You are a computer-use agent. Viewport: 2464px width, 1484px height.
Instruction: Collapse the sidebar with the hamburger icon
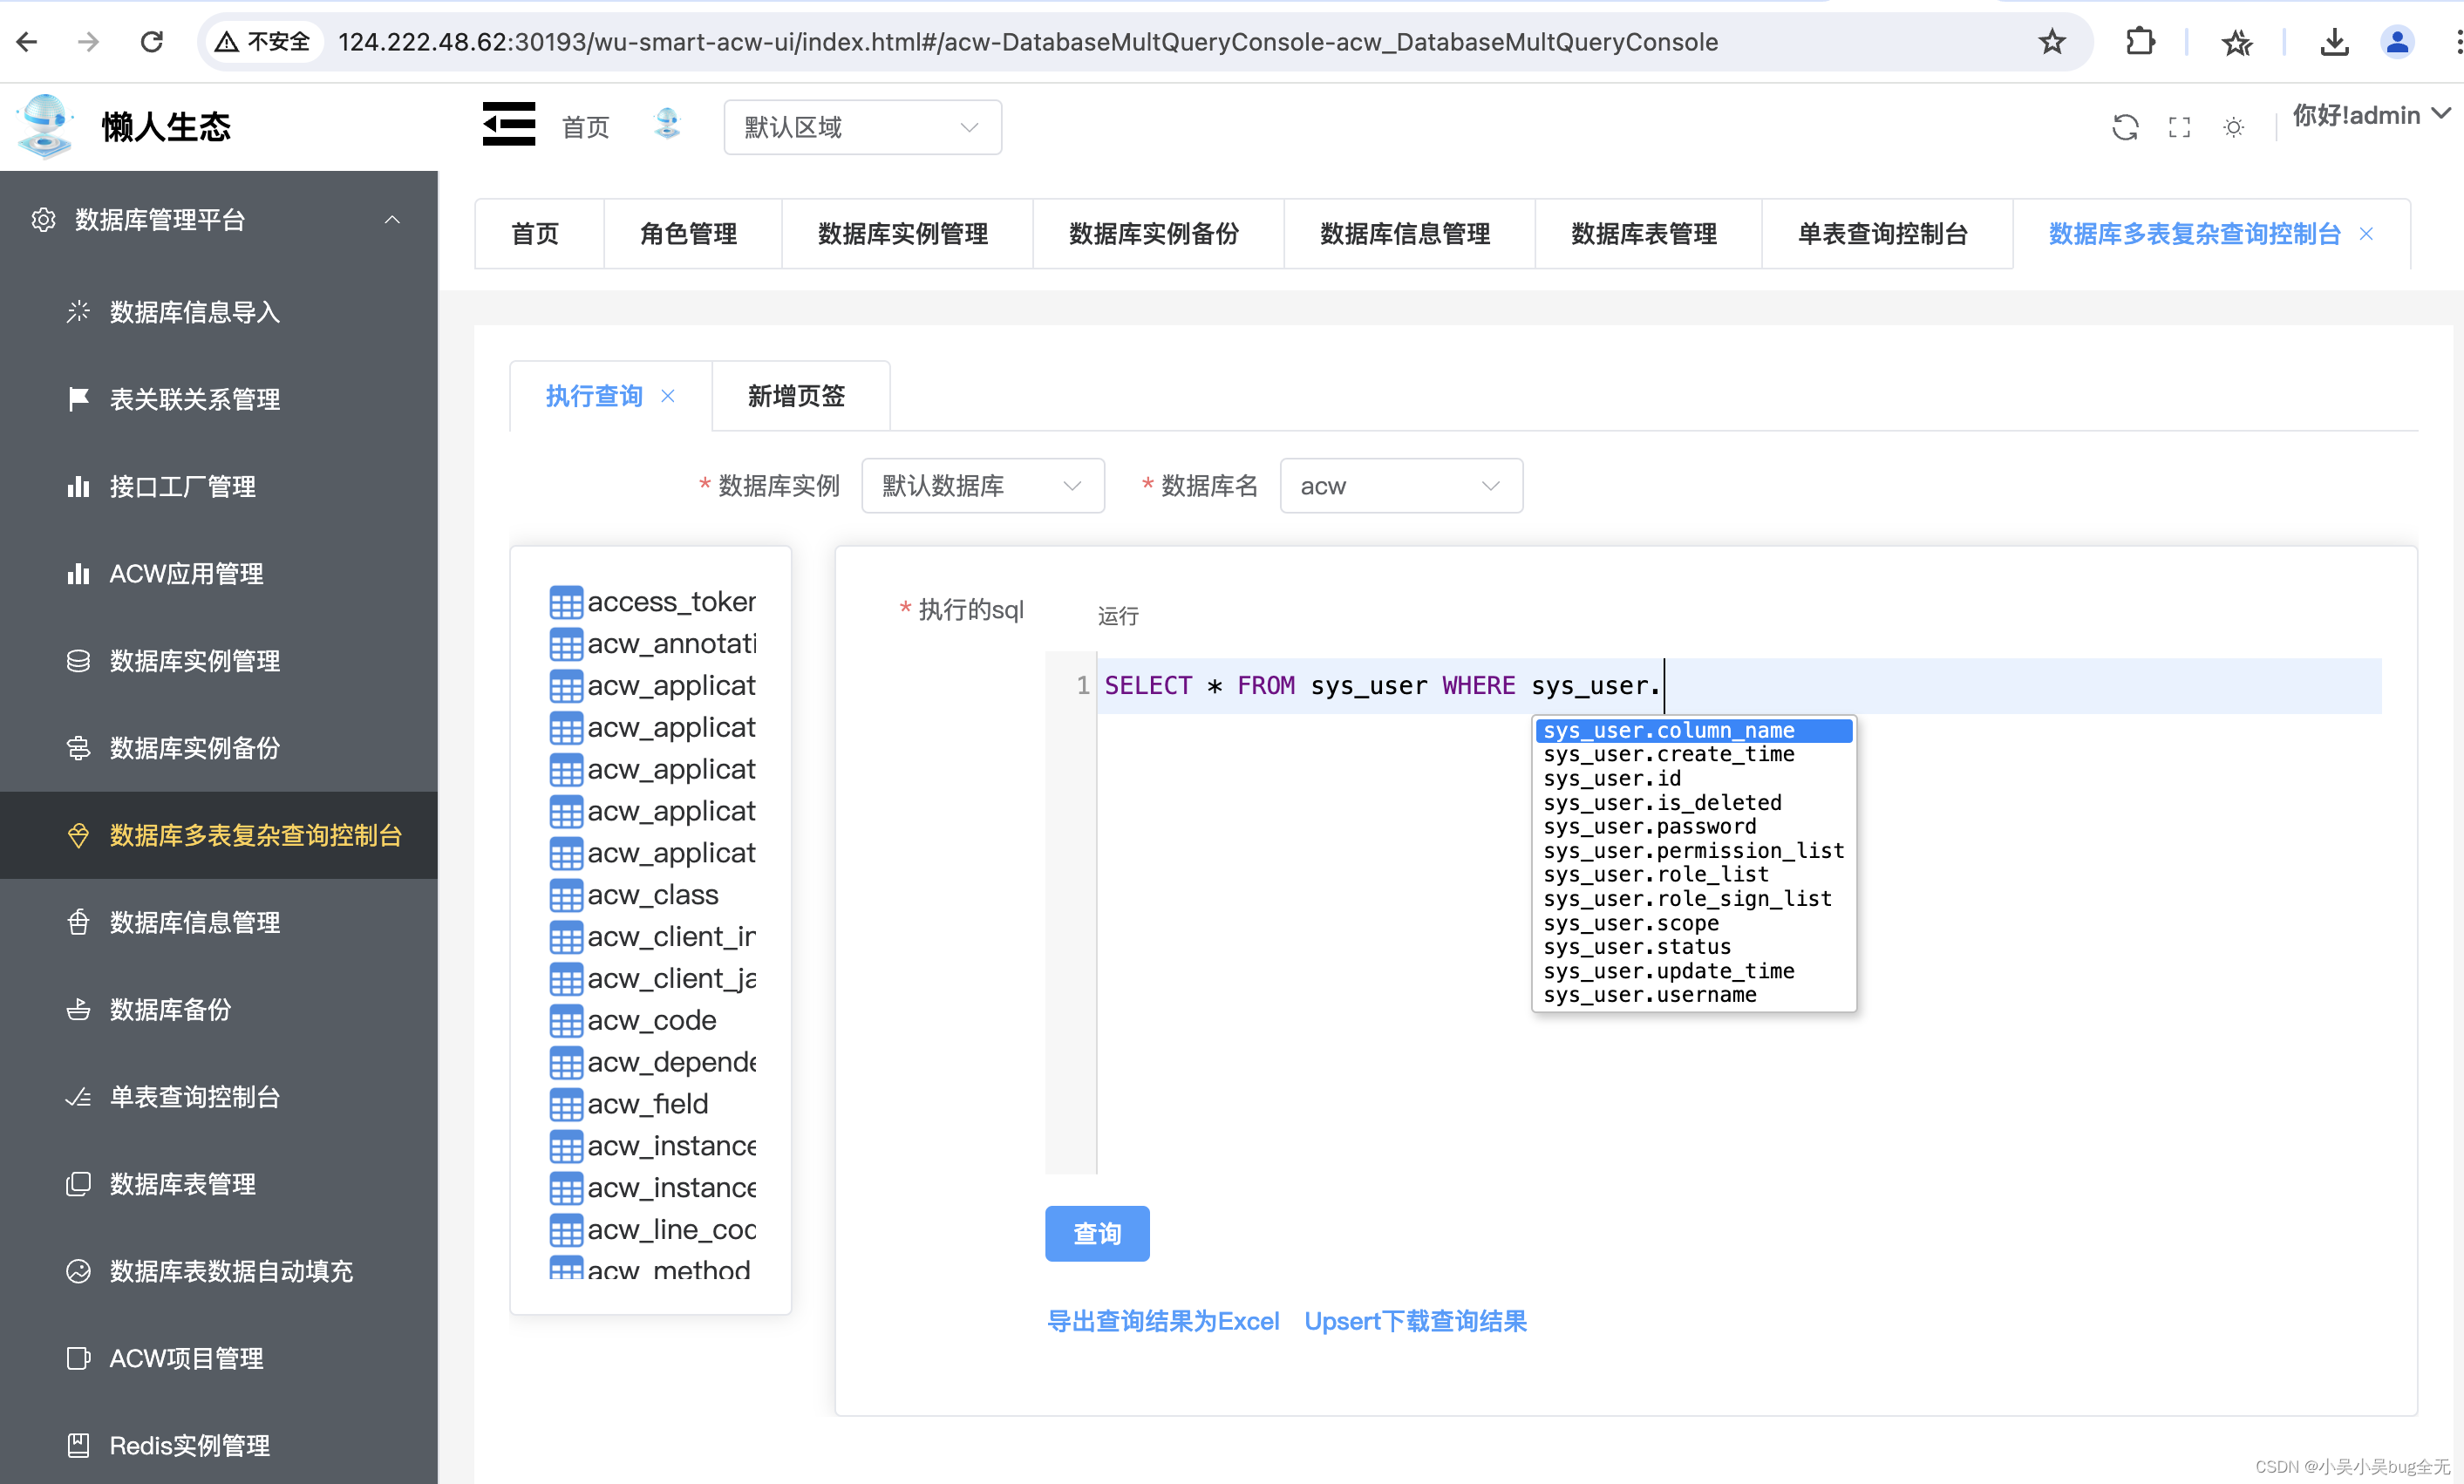[x=508, y=125]
